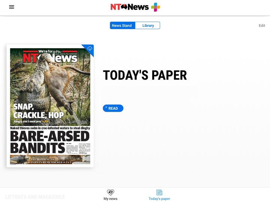Open the hamburger menu
270x202 pixels.
12,7
